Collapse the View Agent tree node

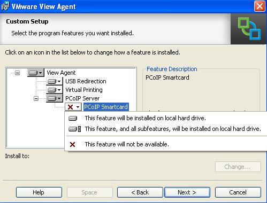tap(17, 73)
